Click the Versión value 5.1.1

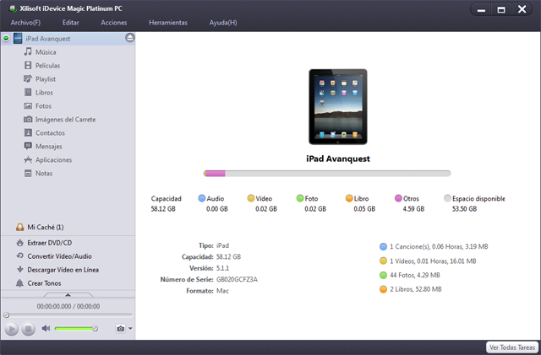coord(222,268)
